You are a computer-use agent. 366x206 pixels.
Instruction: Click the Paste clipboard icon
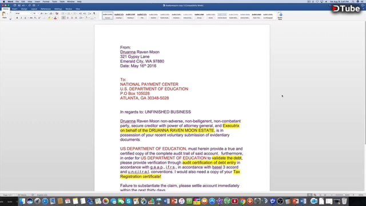coord(4,14)
